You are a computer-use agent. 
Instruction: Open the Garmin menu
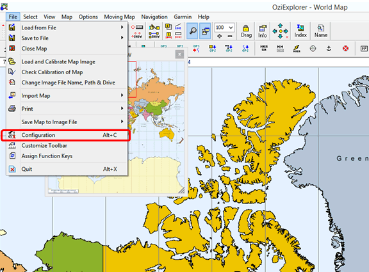click(183, 17)
